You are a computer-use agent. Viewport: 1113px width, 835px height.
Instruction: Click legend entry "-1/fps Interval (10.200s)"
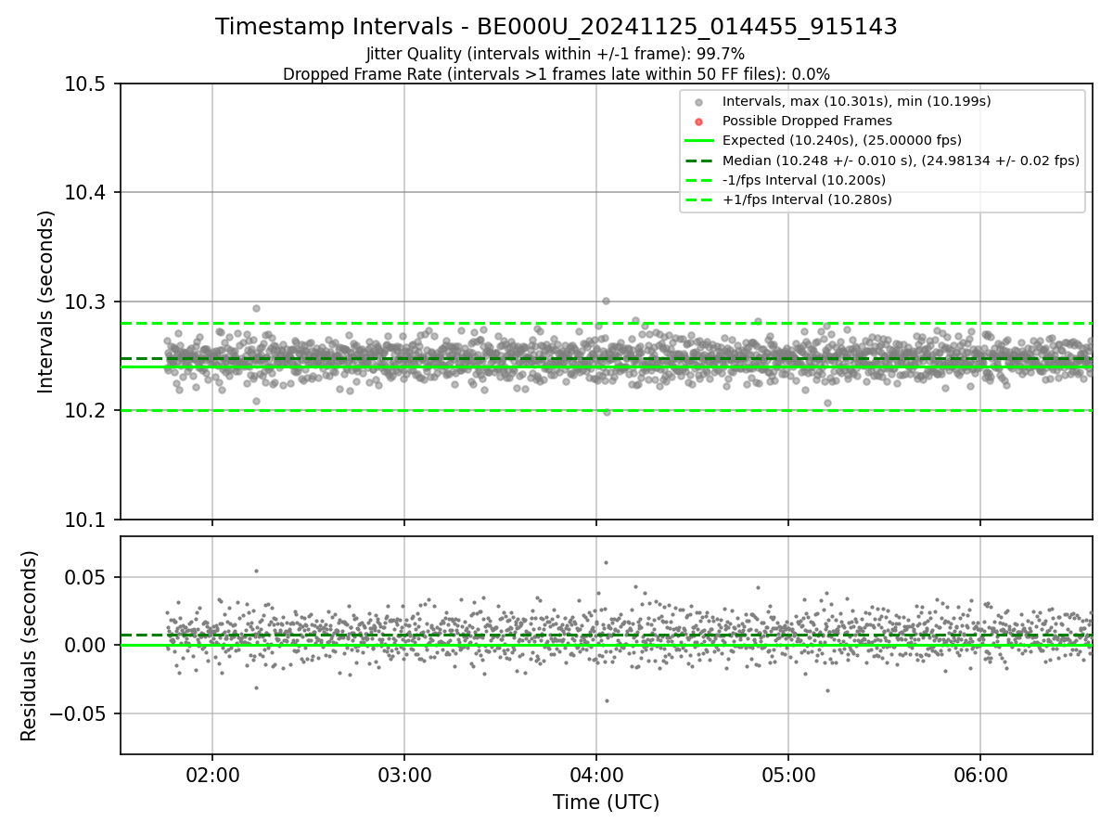point(804,180)
